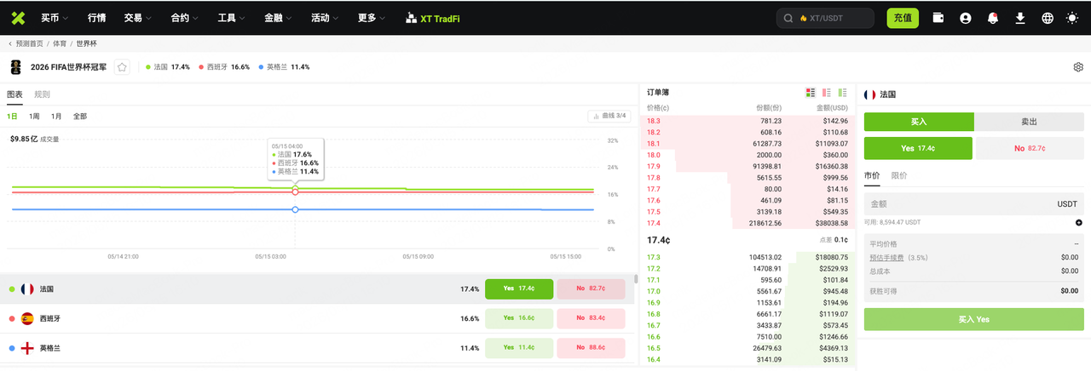Click No 82.7¢ in the 法国 row

pos(591,289)
